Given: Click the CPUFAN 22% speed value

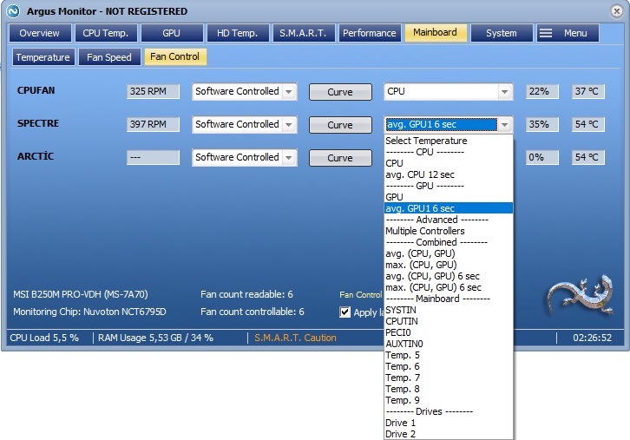Looking at the screenshot, I should (x=542, y=92).
